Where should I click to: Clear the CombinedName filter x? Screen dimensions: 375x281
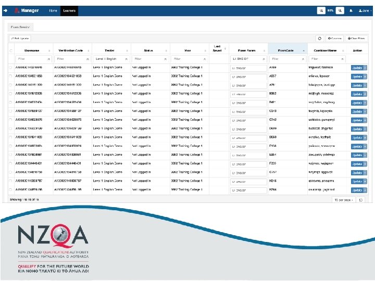pyautogui.click(x=342, y=59)
